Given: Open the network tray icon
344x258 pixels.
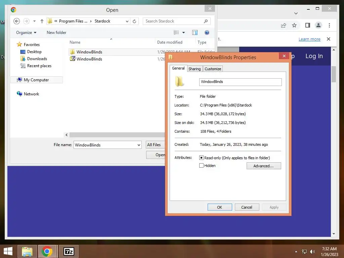Looking at the screenshot, I should point(304,252).
